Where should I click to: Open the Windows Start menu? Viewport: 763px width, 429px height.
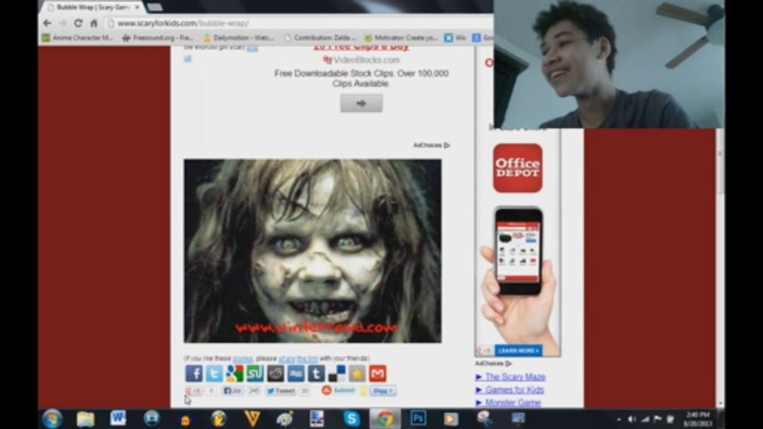point(52,418)
